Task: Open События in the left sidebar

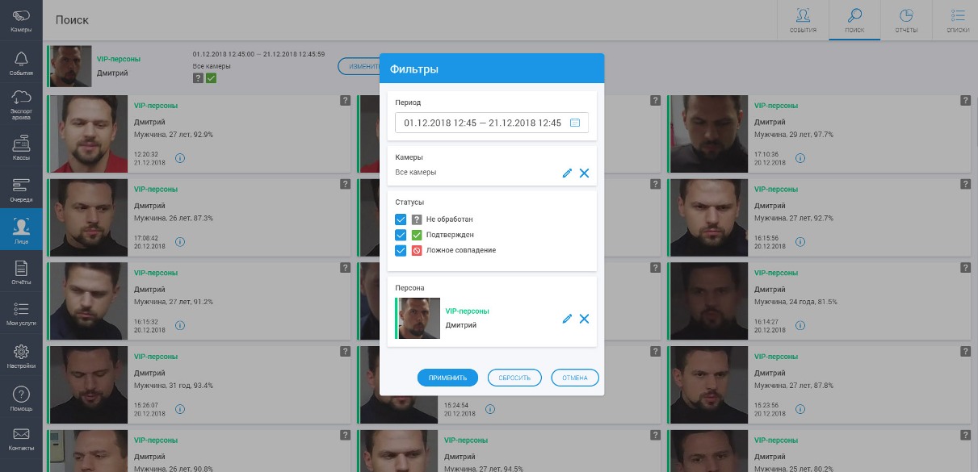Action: pos(21,62)
